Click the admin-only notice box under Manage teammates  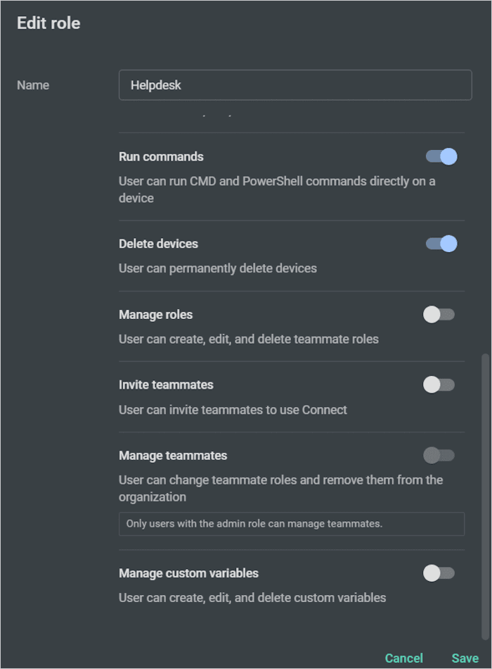tap(291, 523)
